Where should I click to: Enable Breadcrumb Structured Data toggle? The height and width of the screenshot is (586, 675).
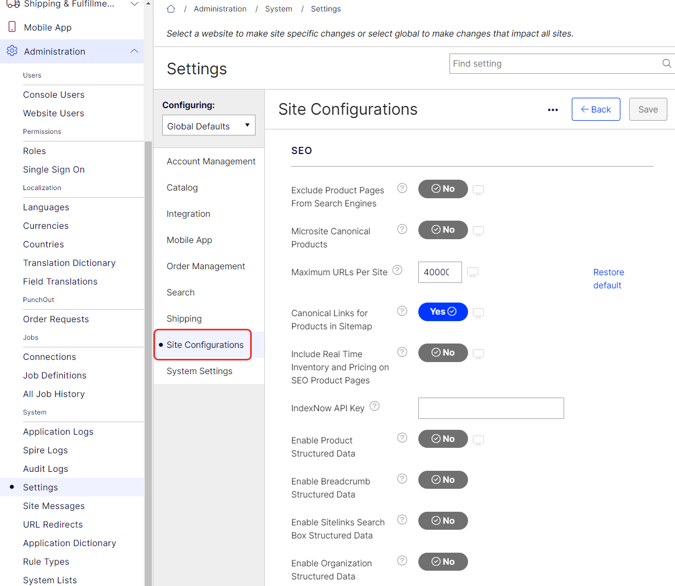[443, 480]
